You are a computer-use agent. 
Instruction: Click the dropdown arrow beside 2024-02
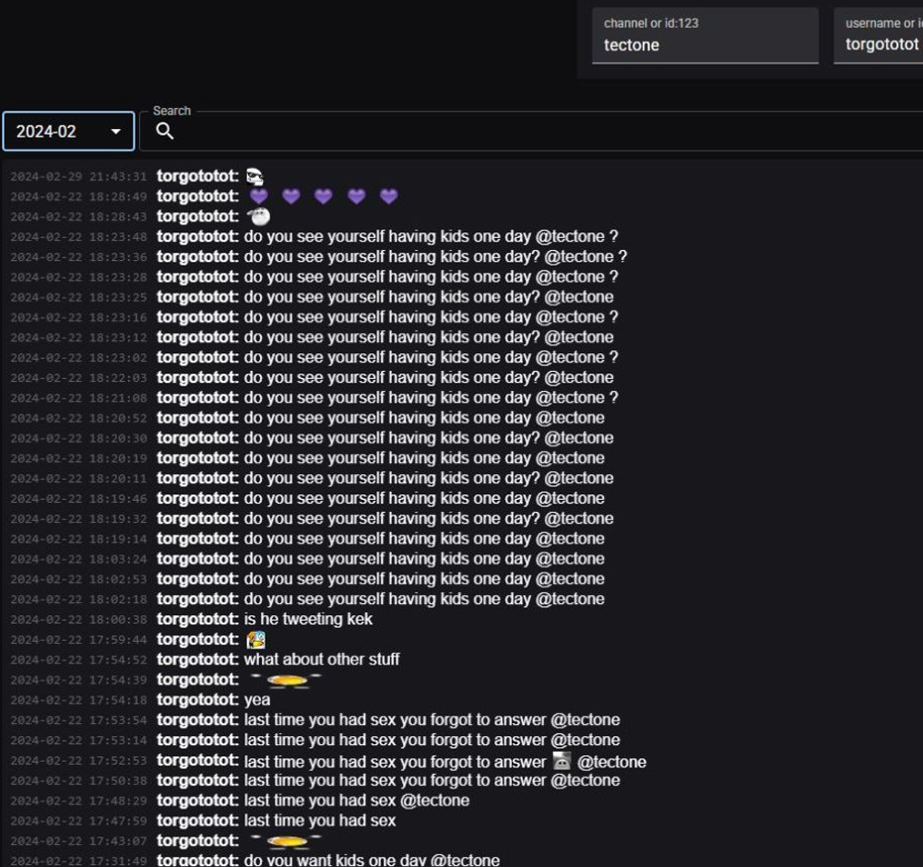(116, 131)
